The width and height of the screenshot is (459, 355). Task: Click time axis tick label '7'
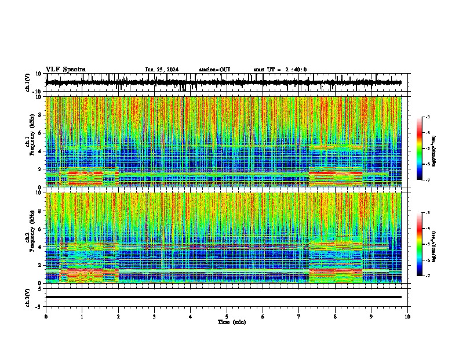click(299, 317)
